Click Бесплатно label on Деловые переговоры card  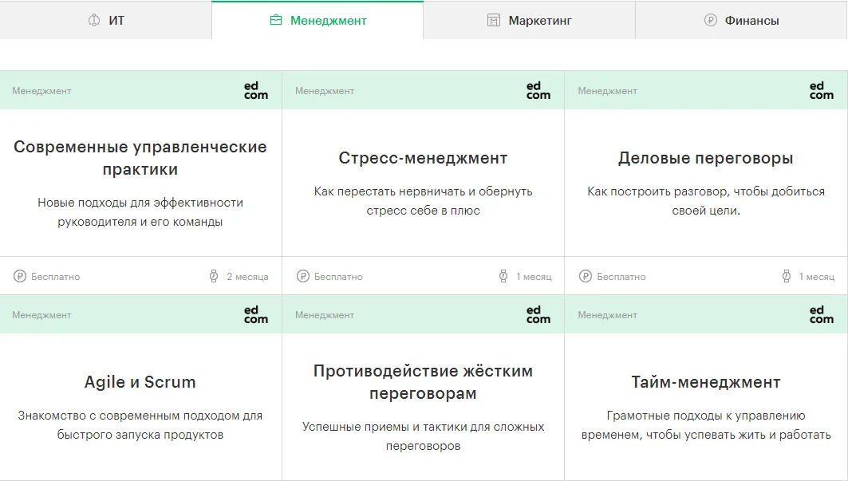tap(621, 277)
